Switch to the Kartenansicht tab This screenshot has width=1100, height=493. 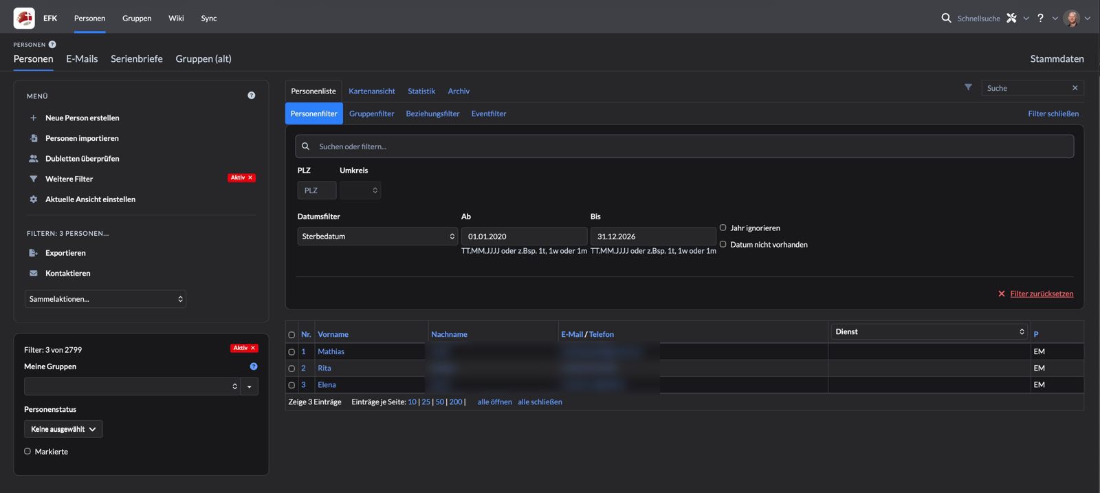pyautogui.click(x=371, y=91)
